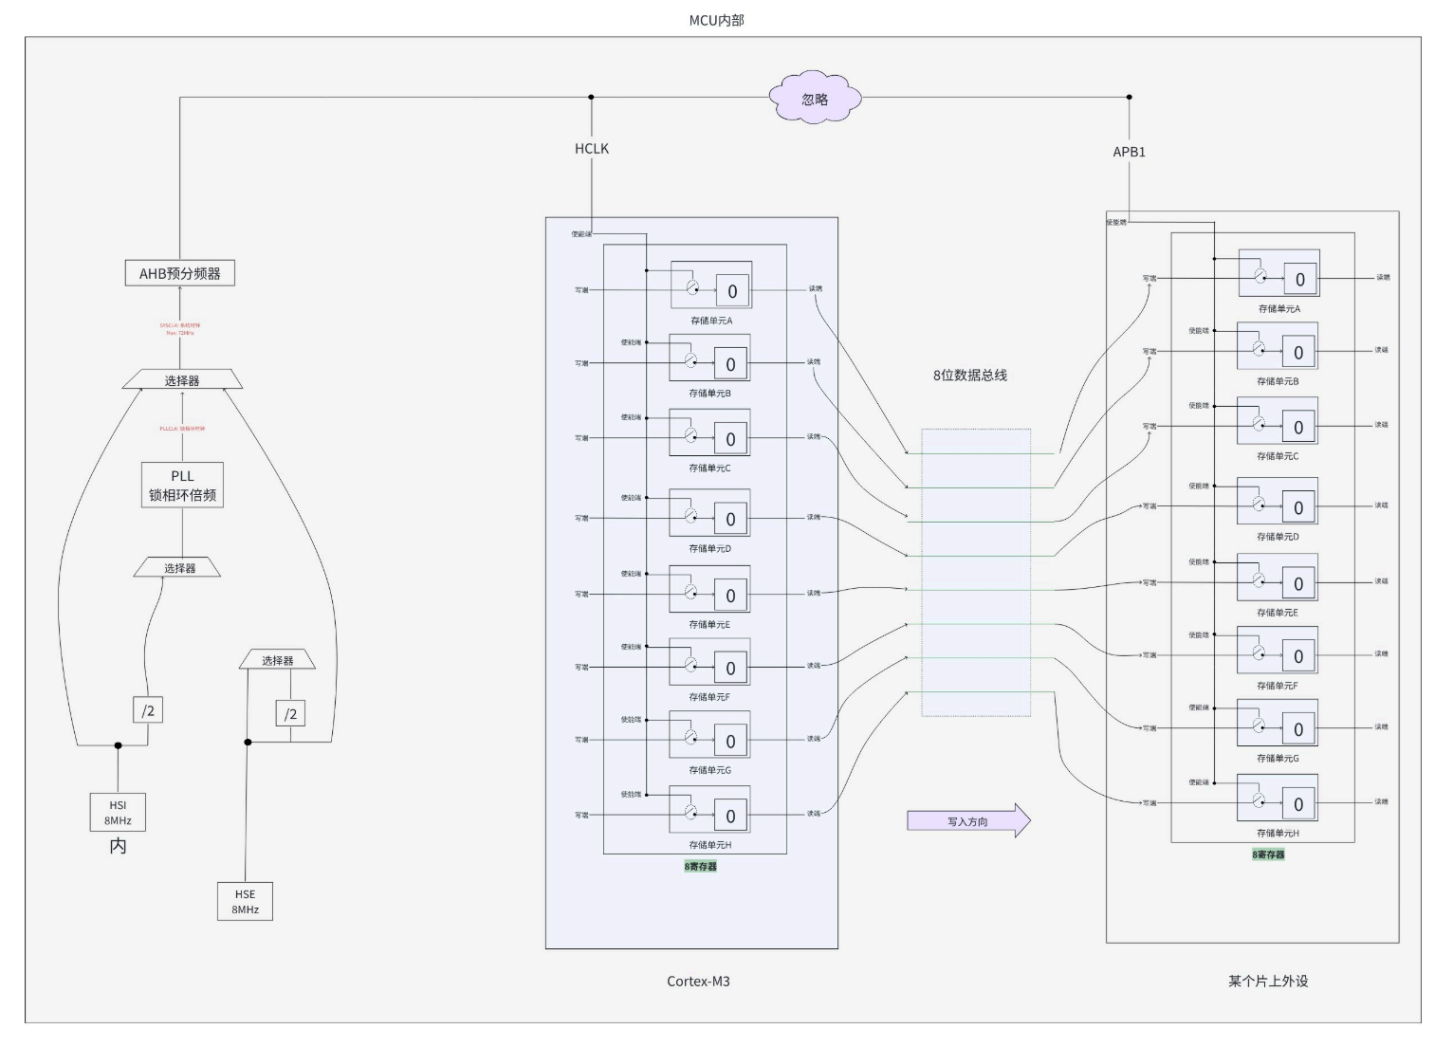This screenshot has width=1453, height=1047.
Task: Click switch symbol of peripheral 存储单元E
Action: pyautogui.click(x=1258, y=579)
